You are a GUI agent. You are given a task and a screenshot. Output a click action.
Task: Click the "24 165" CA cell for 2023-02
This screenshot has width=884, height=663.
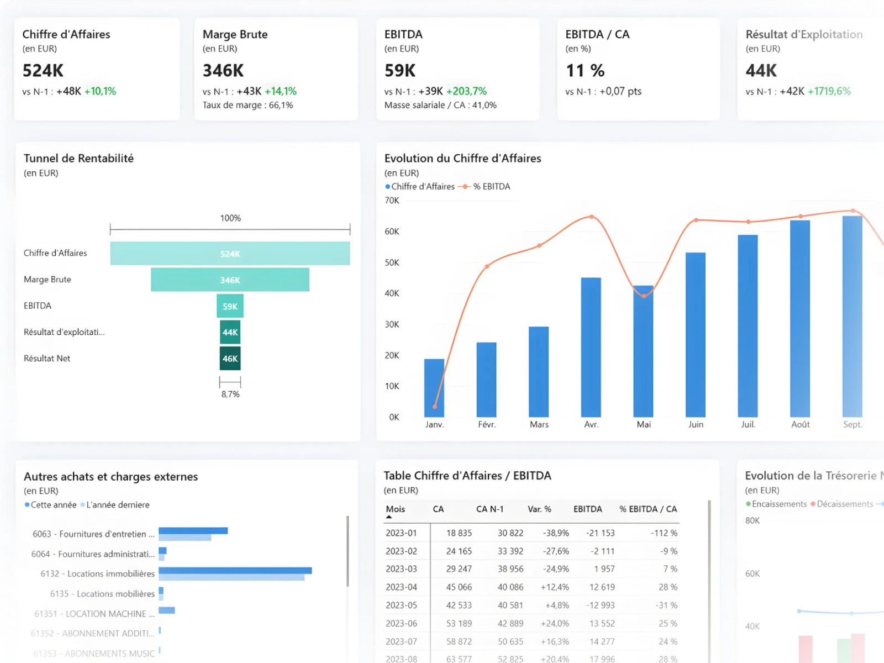tap(459, 551)
